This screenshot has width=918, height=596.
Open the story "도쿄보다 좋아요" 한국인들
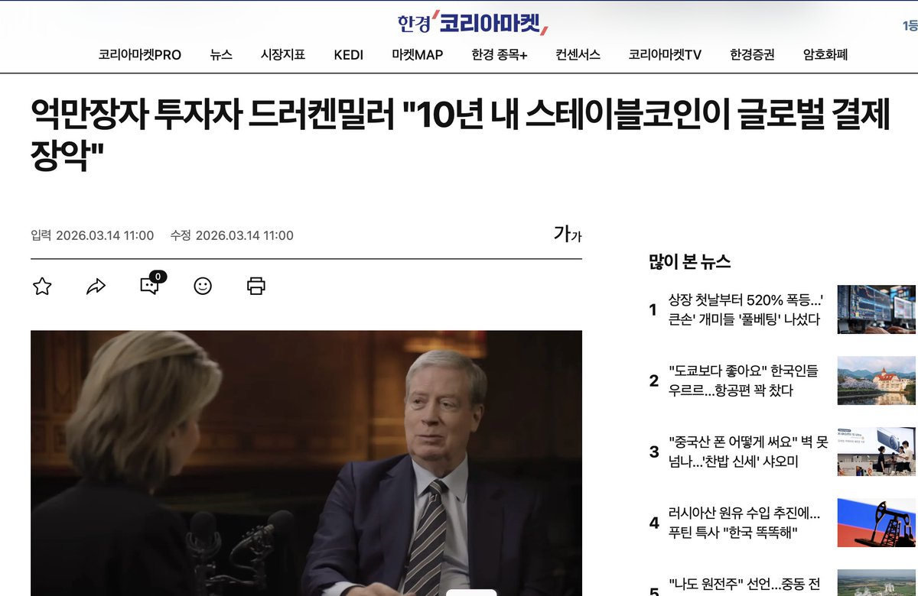pyautogui.click(x=744, y=381)
